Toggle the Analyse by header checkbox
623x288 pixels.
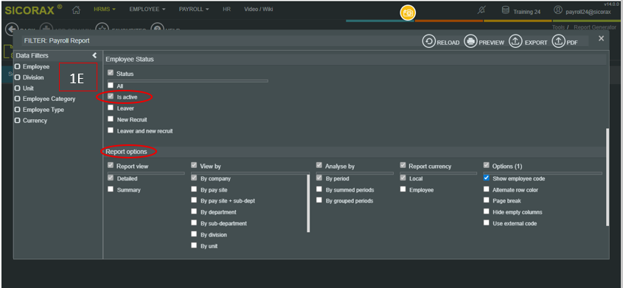coord(319,166)
